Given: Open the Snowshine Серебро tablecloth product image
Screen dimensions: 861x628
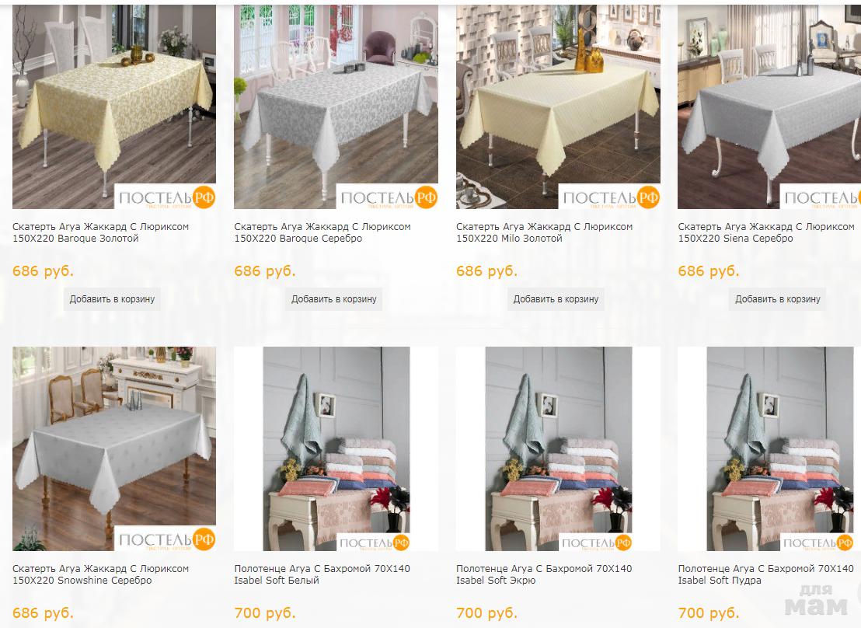Looking at the screenshot, I should pos(114,449).
